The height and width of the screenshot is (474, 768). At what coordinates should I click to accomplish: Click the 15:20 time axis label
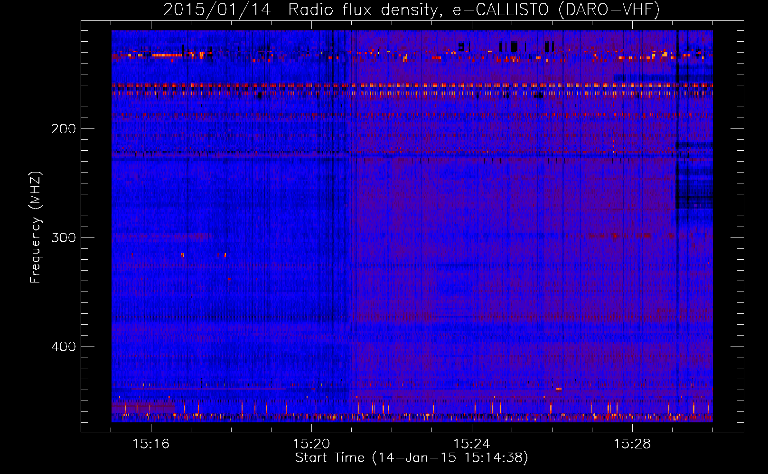[x=311, y=444]
